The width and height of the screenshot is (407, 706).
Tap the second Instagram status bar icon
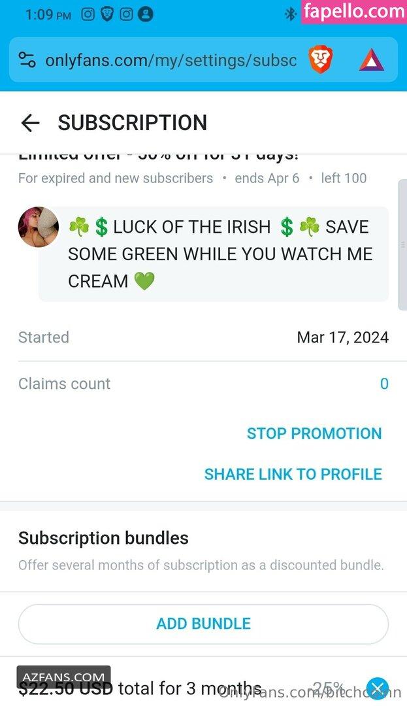pyautogui.click(x=126, y=14)
